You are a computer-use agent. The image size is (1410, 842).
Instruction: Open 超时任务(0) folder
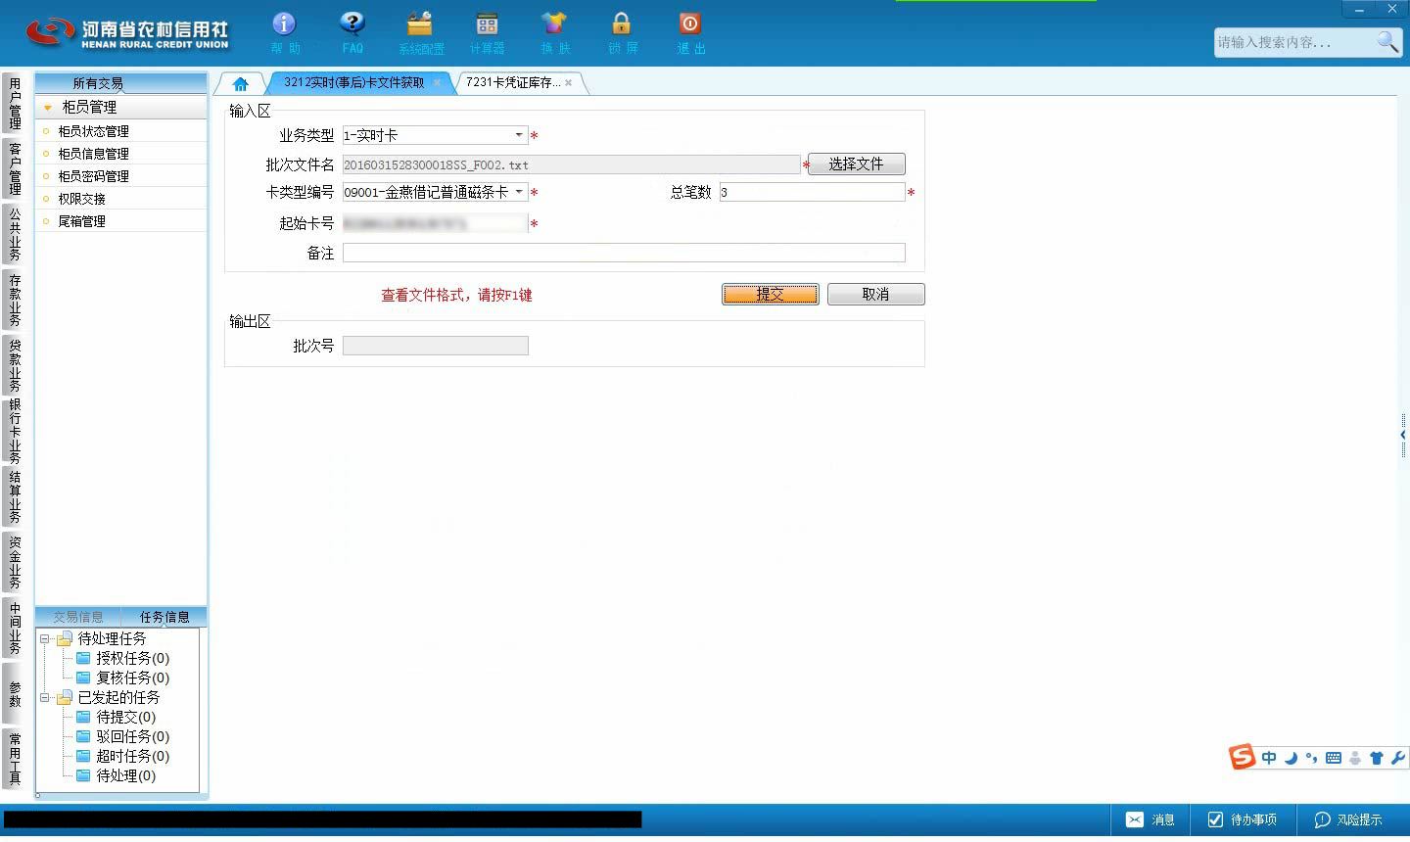122,756
